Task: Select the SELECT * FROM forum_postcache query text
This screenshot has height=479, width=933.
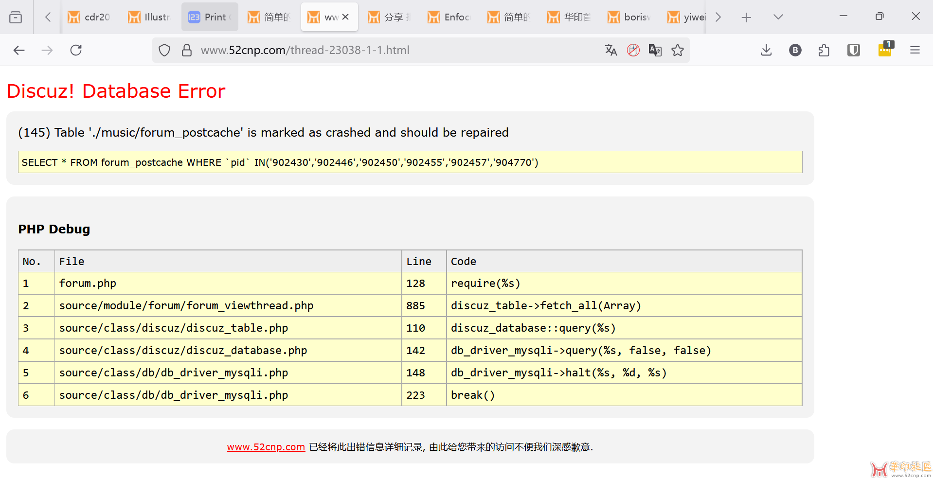Action: point(280,162)
